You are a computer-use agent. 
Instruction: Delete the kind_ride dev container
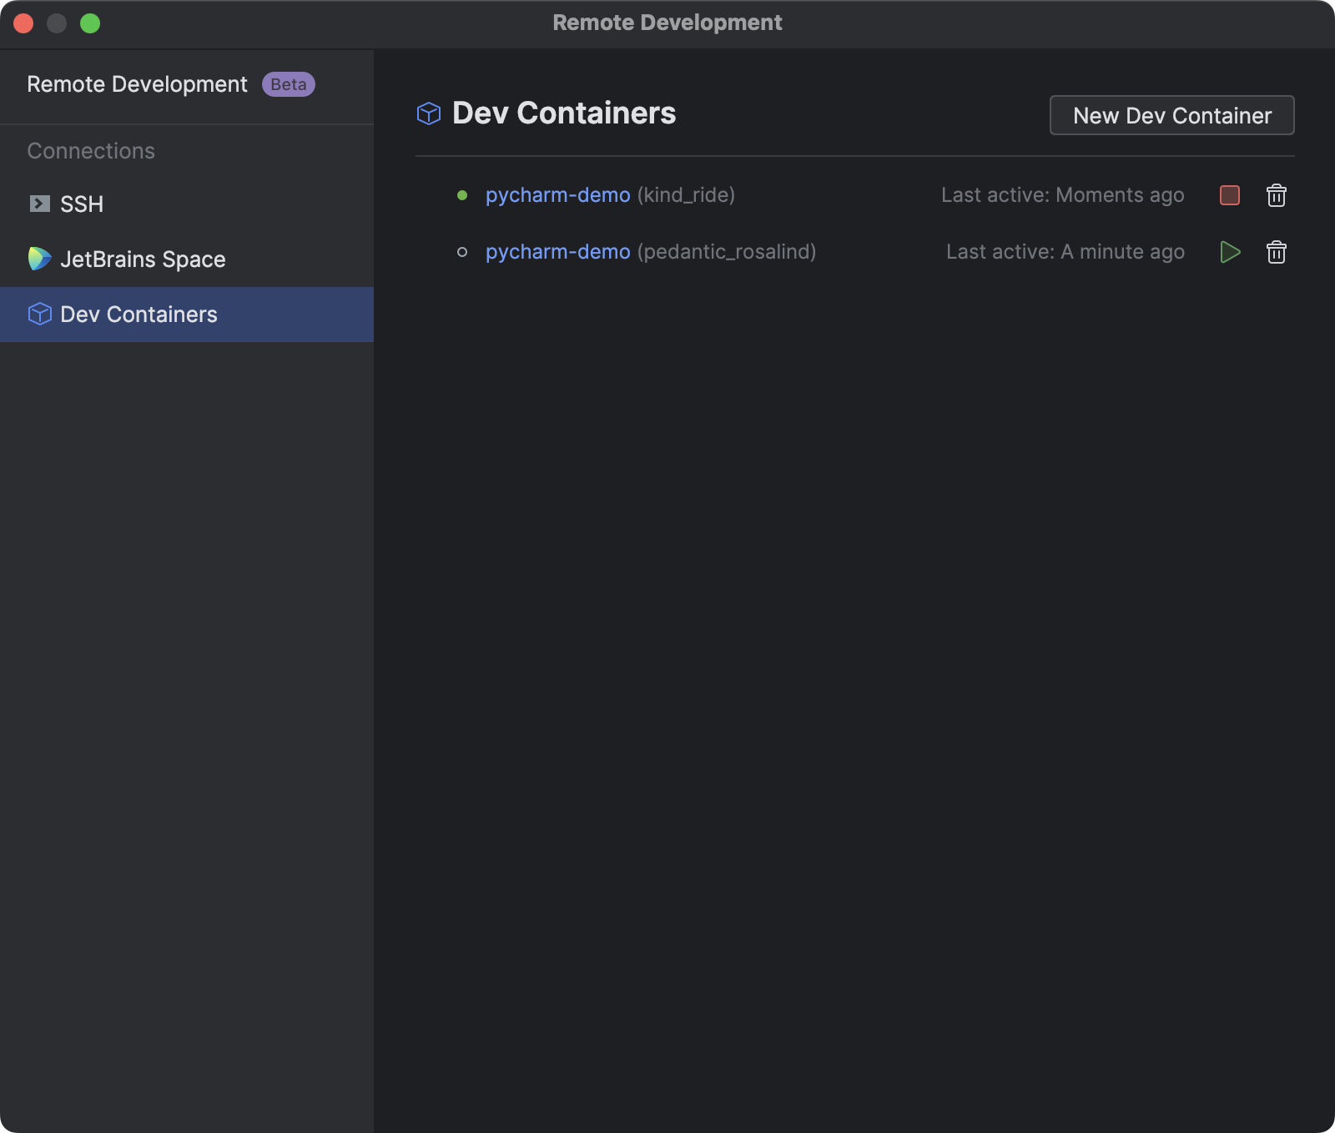click(1276, 195)
